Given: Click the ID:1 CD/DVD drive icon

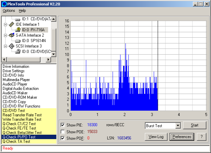Looking at the screenshot, I should (x=18, y=20).
